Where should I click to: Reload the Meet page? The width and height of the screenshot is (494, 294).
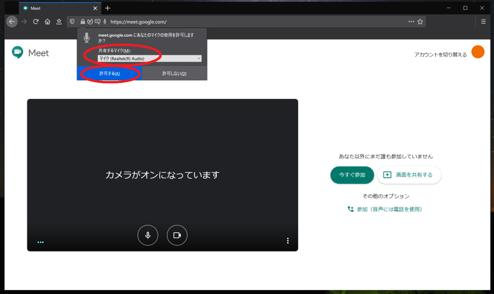pyautogui.click(x=36, y=22)
